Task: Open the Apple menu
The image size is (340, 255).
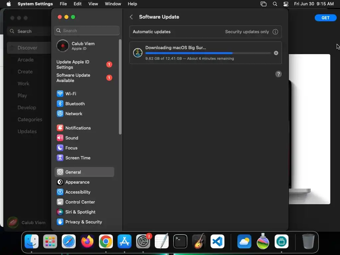Action: (x=9, y=4)
